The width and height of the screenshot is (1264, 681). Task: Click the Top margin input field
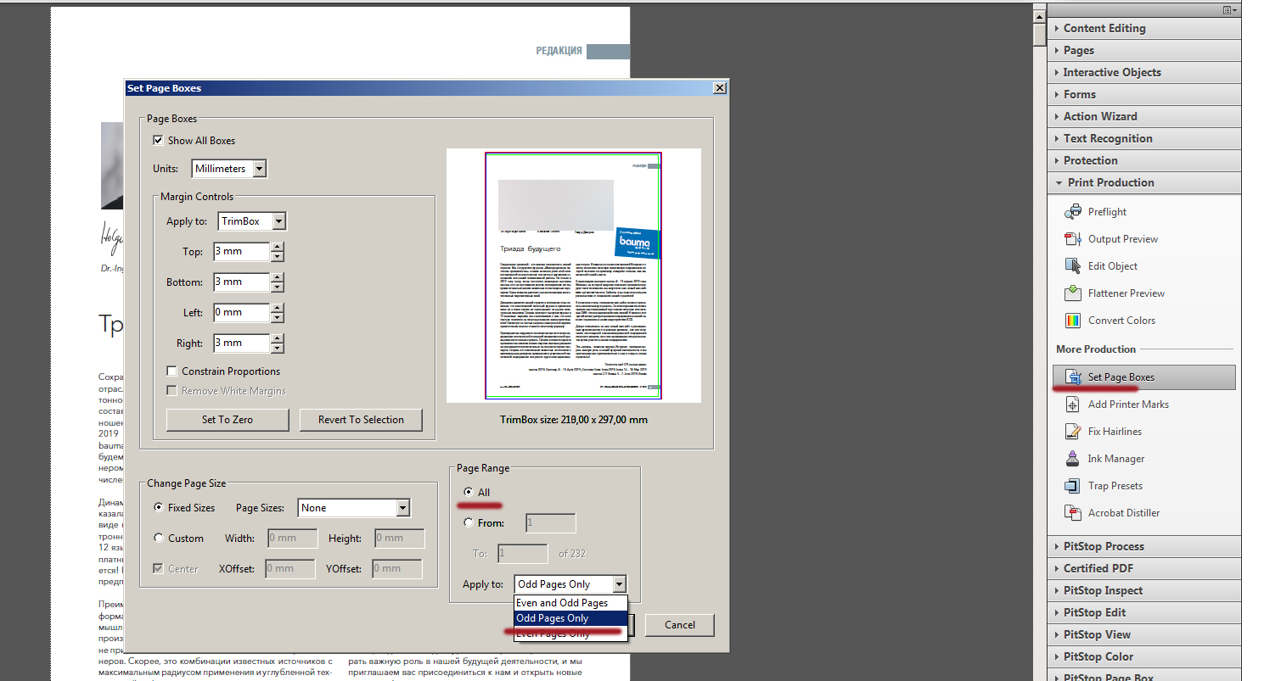(241, 252)
